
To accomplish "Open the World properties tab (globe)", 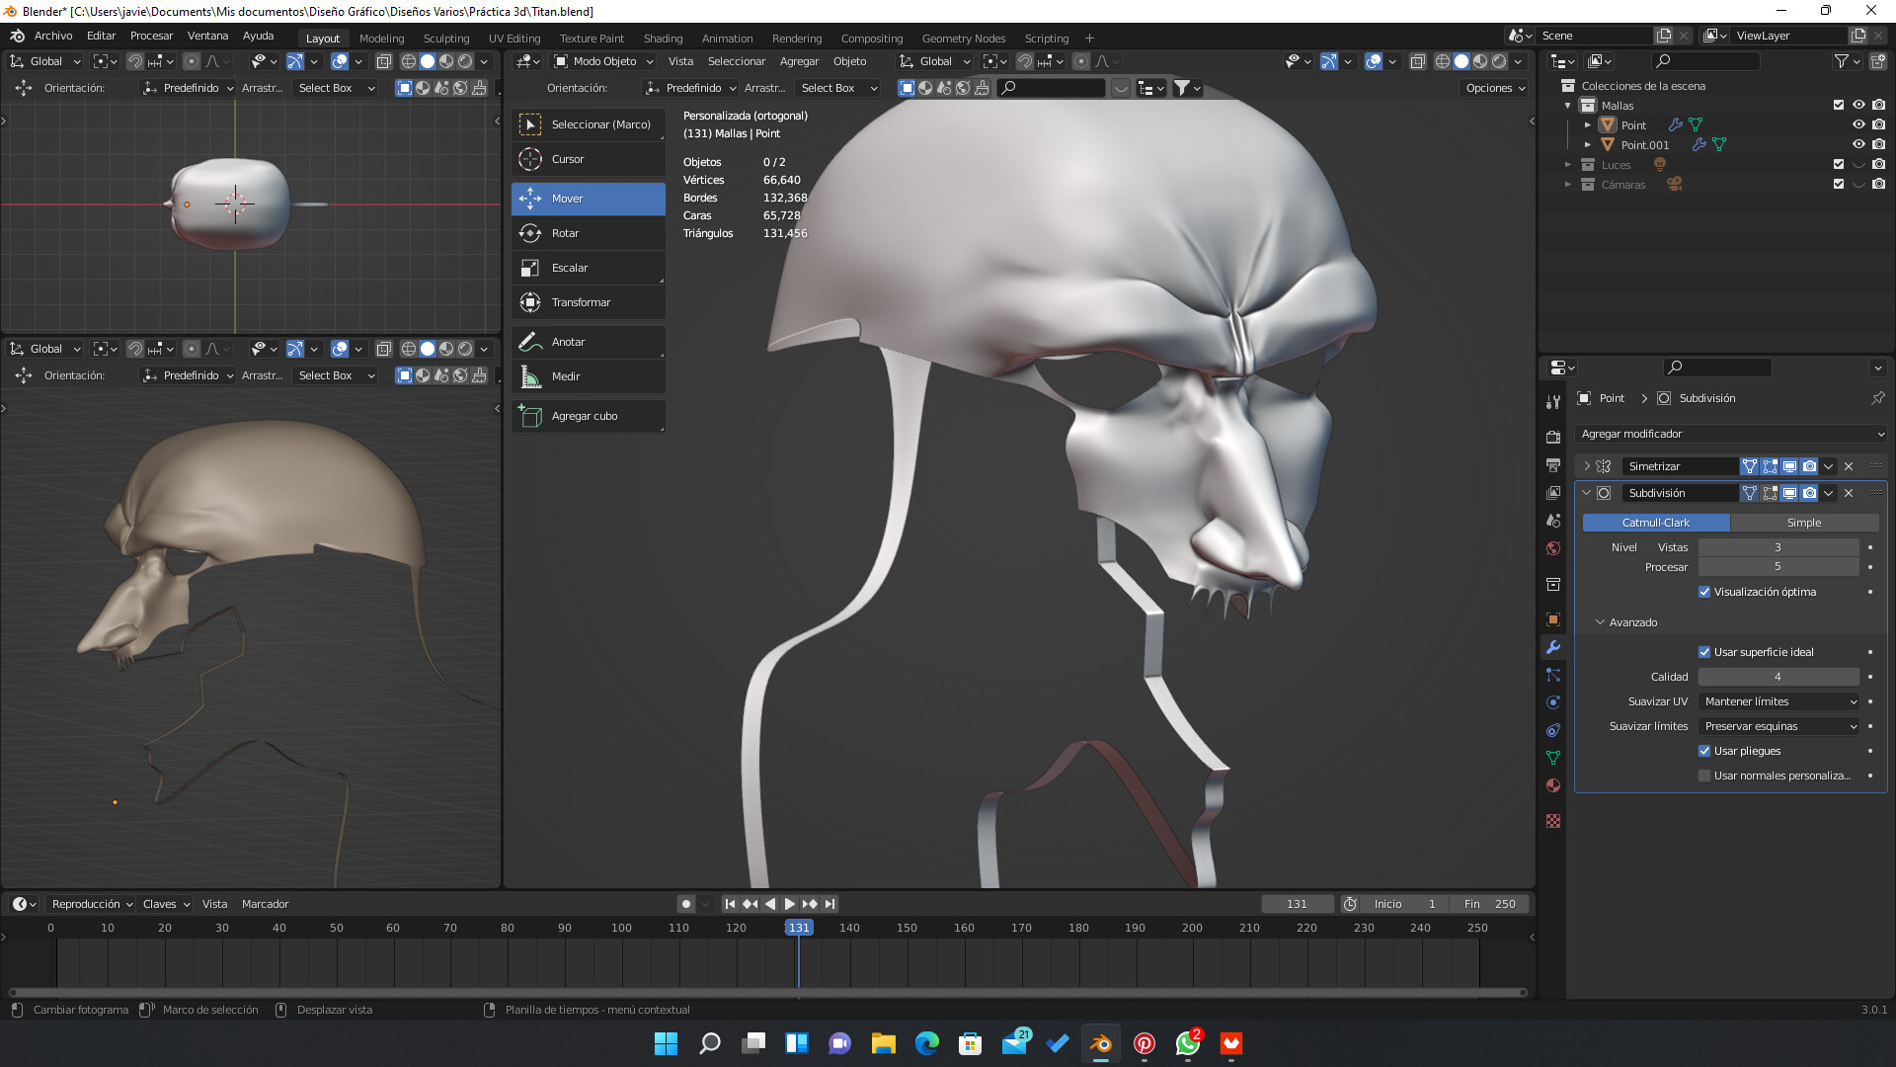I will tap(1553, 548).
